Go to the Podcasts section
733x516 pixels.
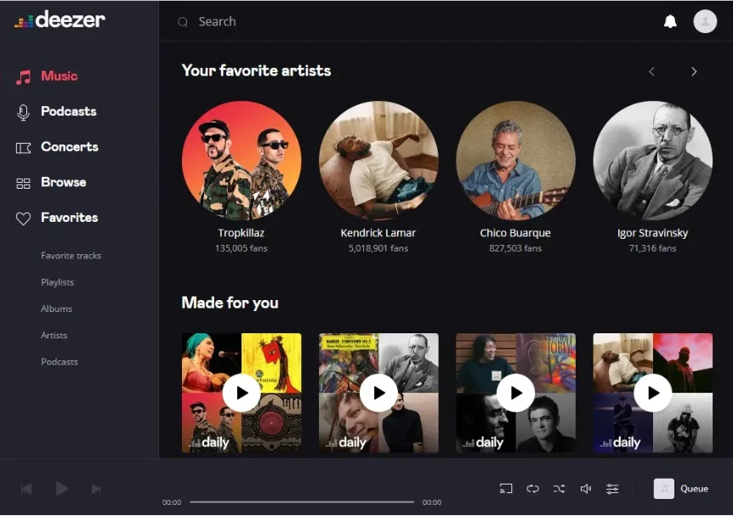tap(69, 111)
